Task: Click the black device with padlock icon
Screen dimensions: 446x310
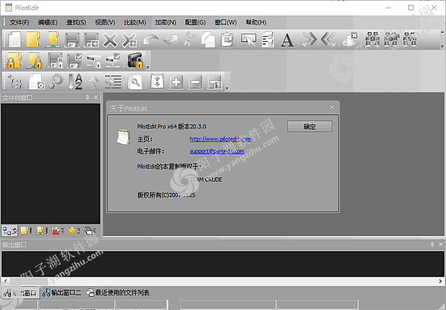Action: tap(134, 61)
